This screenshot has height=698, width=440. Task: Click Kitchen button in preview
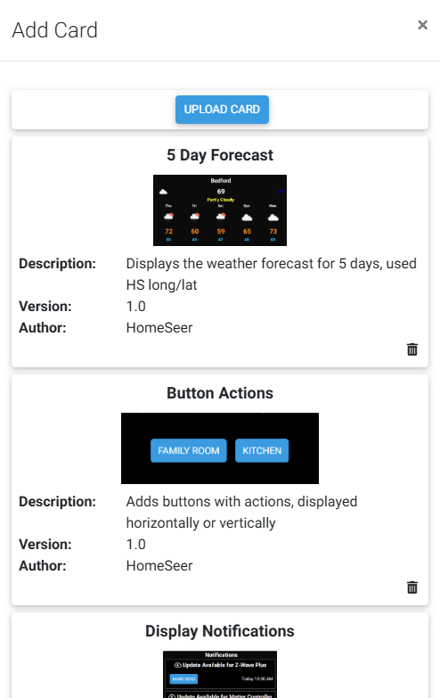pos(262,450)
